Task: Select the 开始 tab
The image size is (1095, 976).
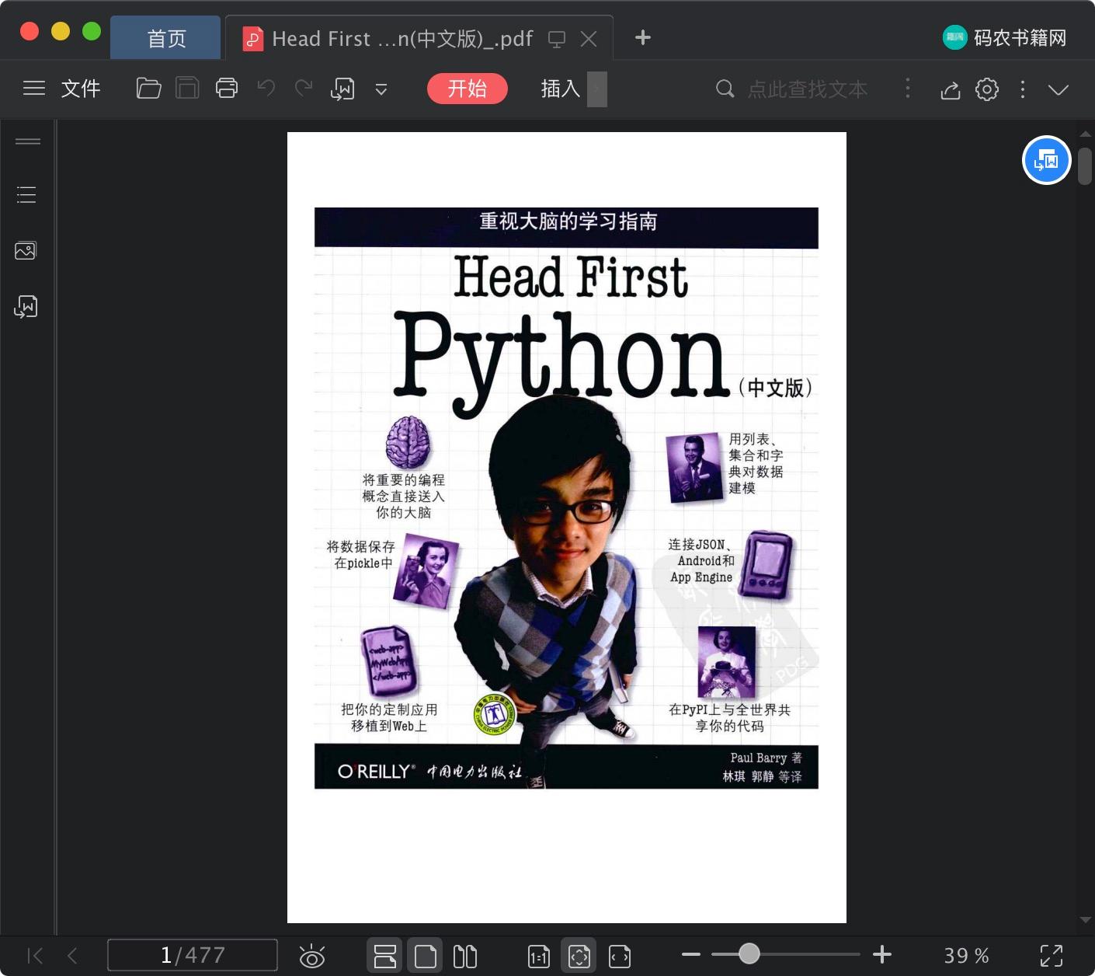Action: coord(468,89)
